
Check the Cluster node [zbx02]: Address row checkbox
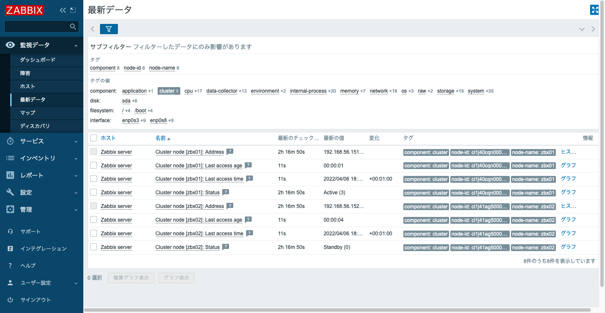tap(93, 206)
